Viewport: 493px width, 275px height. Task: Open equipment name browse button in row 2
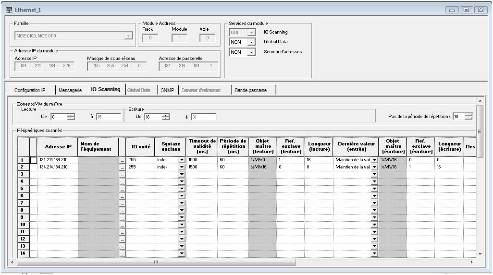122,167
